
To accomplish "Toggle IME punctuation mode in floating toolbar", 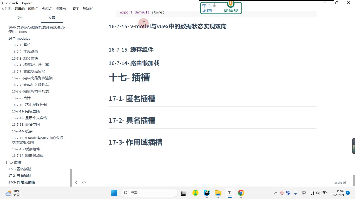I will (209, 5).
